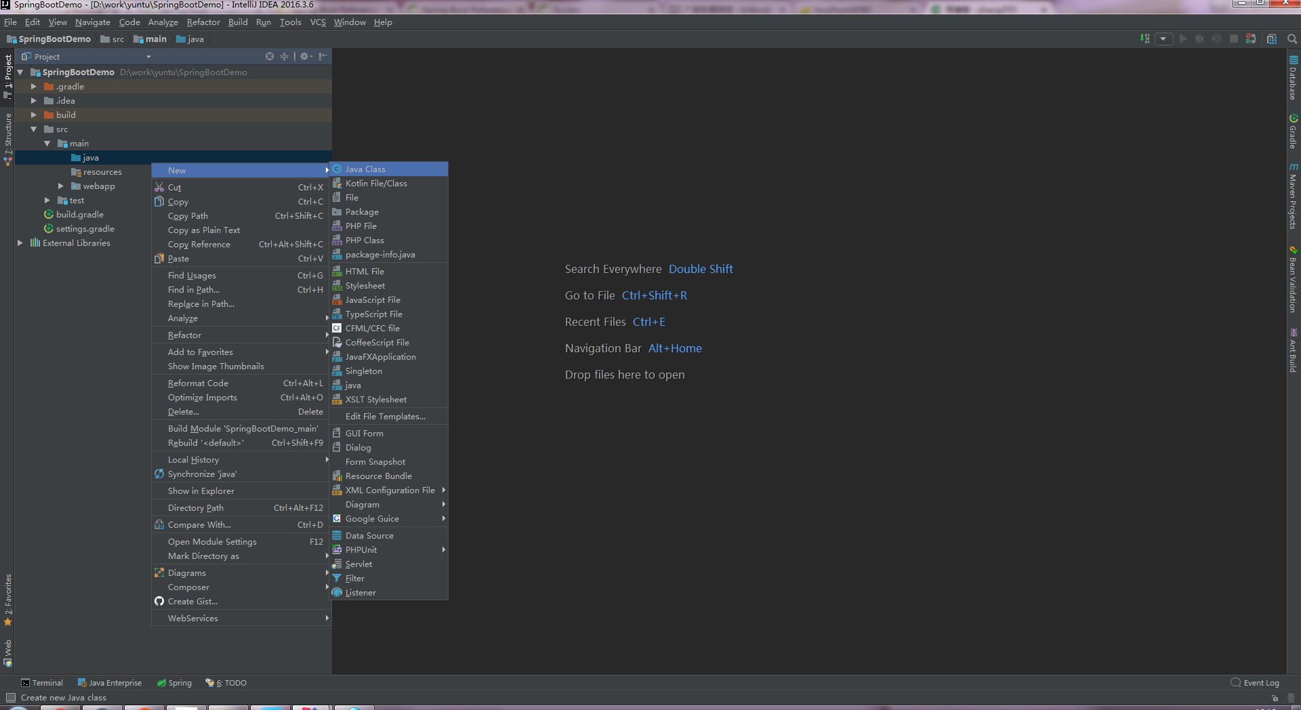Screen dimensions: 1301x710
Task: Expand the webapp folder
Action: click(x=60, y=186)
